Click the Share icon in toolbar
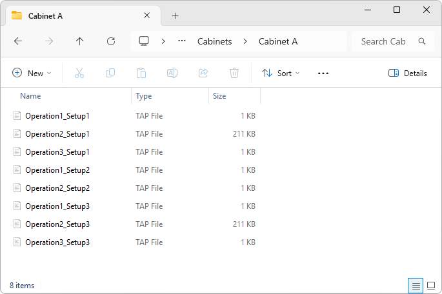 [x=203, y=73]
